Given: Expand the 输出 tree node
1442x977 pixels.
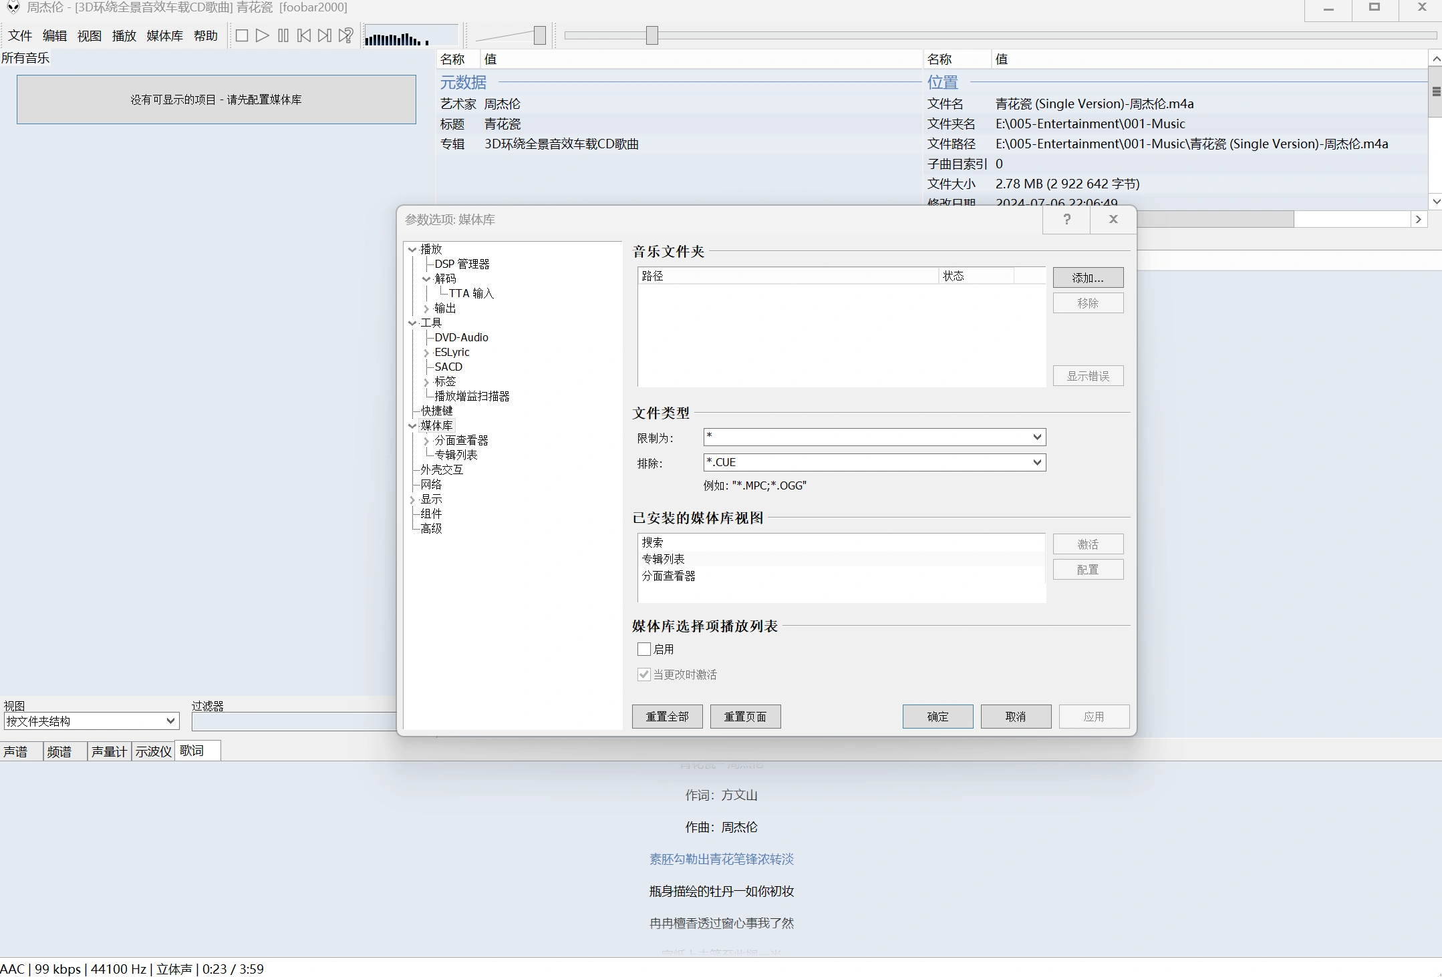Looking at the screenshot, I should (426, 309).
